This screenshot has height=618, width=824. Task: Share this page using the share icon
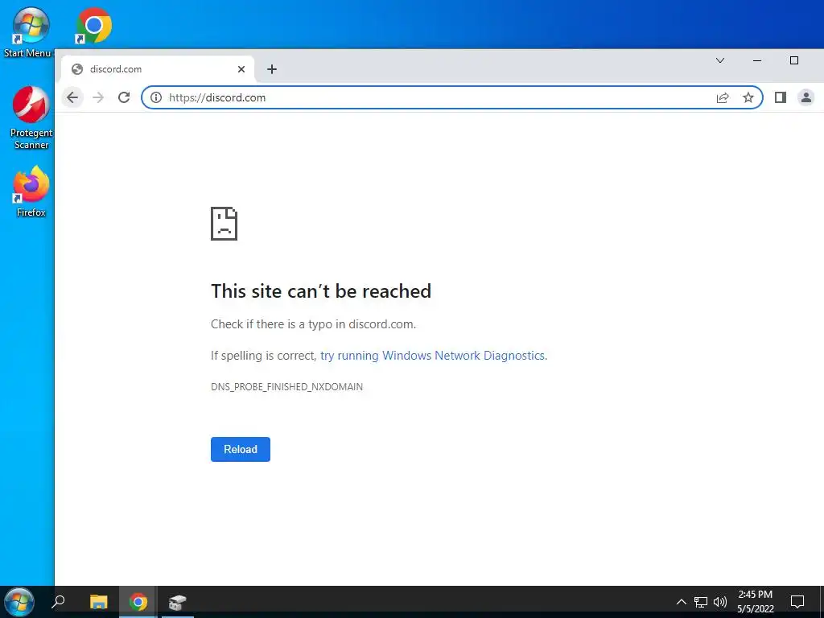tap(723, 97)
